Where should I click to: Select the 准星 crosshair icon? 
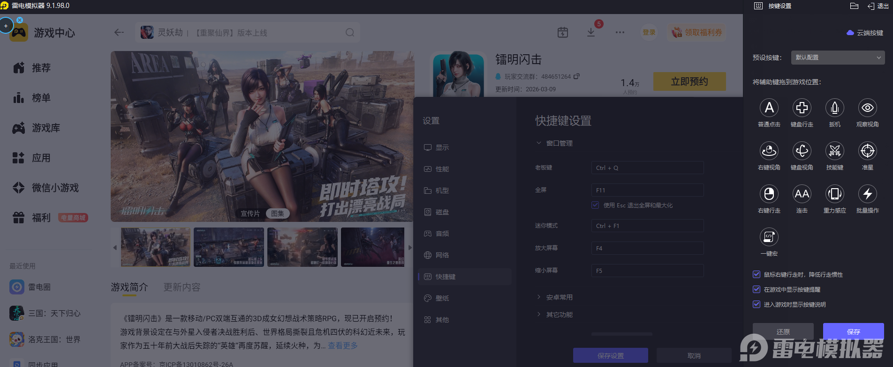point(867,151)
